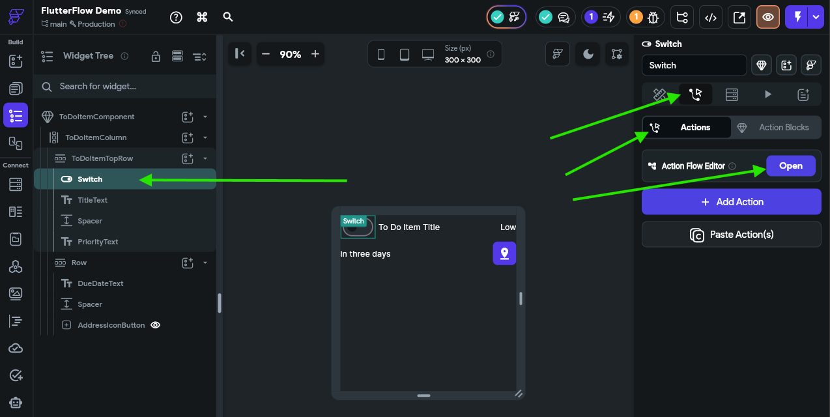Click the map pin icon button on canvas
The image size is (830, 417).
point(504,253)
